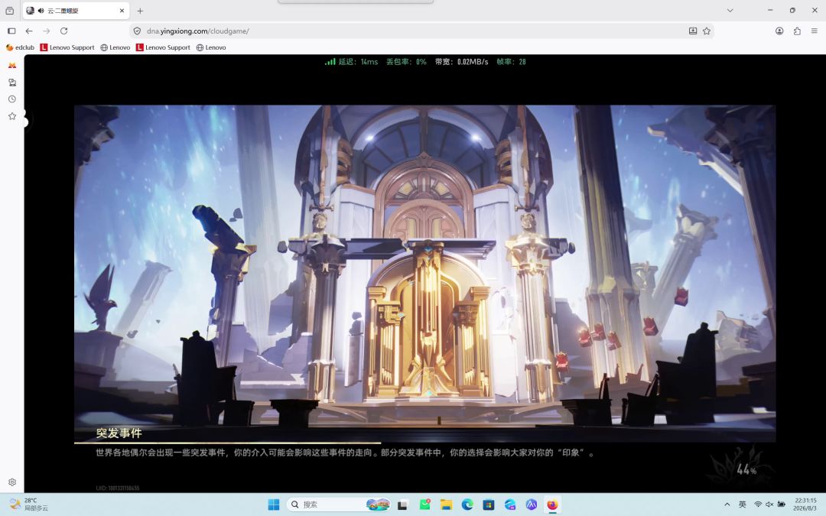The image size is (826, 516).
Task: Expand hidden system tray icons
Action: point(727,505)
